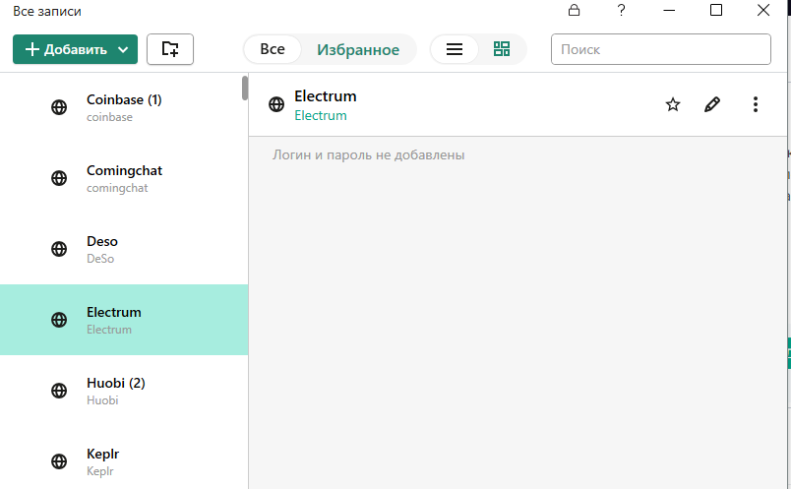Image resolution: width=791 pixels, height=489 pixels.
Task: Open the green Electrum link in details
Action: point(321,115)
